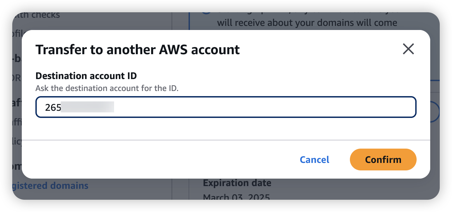This screenshot has height=212, width=452.
Task: Click the "Transfer to another AWS account" heading
Action: [138, 50]
